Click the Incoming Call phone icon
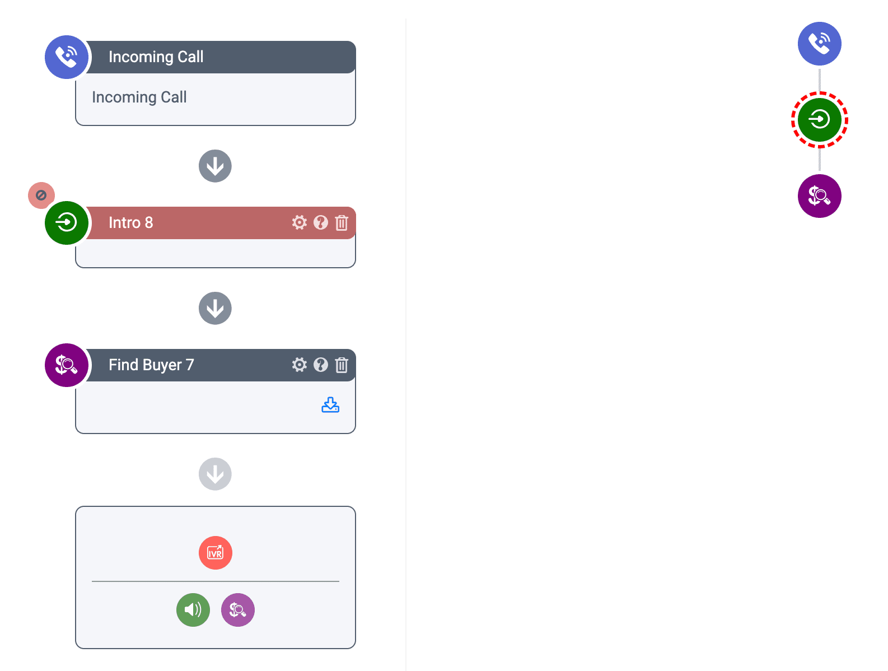The image size is (888, 671). pos(67,57)
